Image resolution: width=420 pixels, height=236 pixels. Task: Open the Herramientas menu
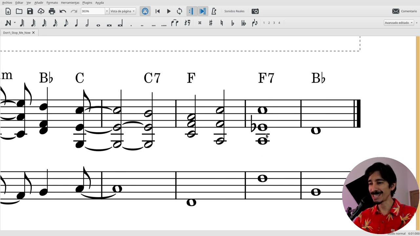click(x=70, y=3)
